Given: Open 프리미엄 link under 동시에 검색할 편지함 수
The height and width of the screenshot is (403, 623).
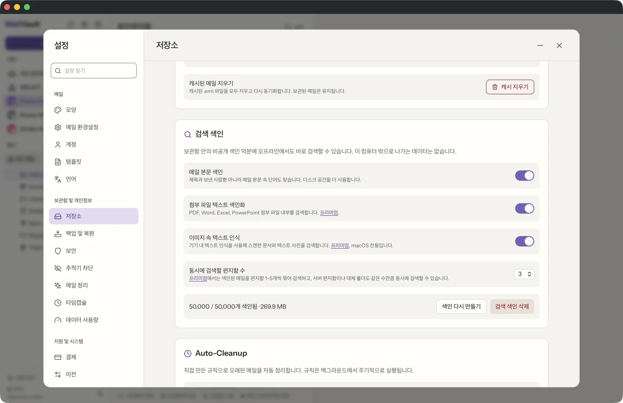Looking at the screenshot, I should click(x=198, y=278).
